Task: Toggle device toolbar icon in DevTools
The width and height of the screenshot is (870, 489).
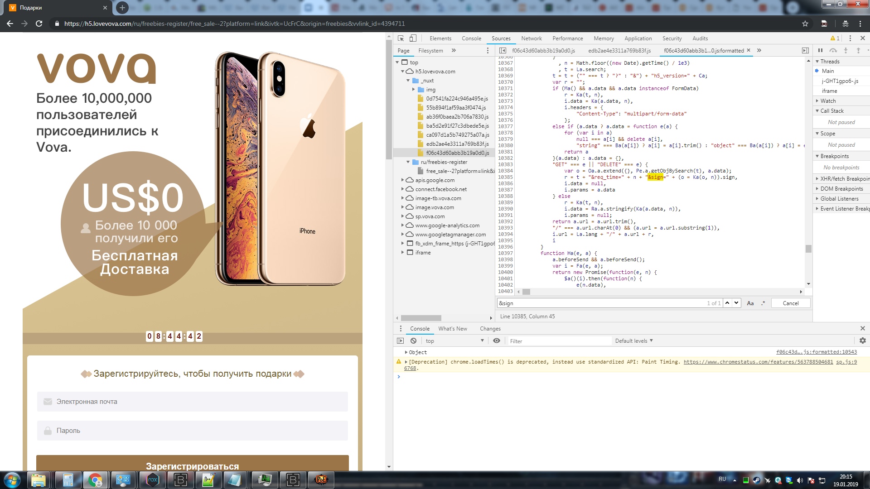Action: click(413, 38)
